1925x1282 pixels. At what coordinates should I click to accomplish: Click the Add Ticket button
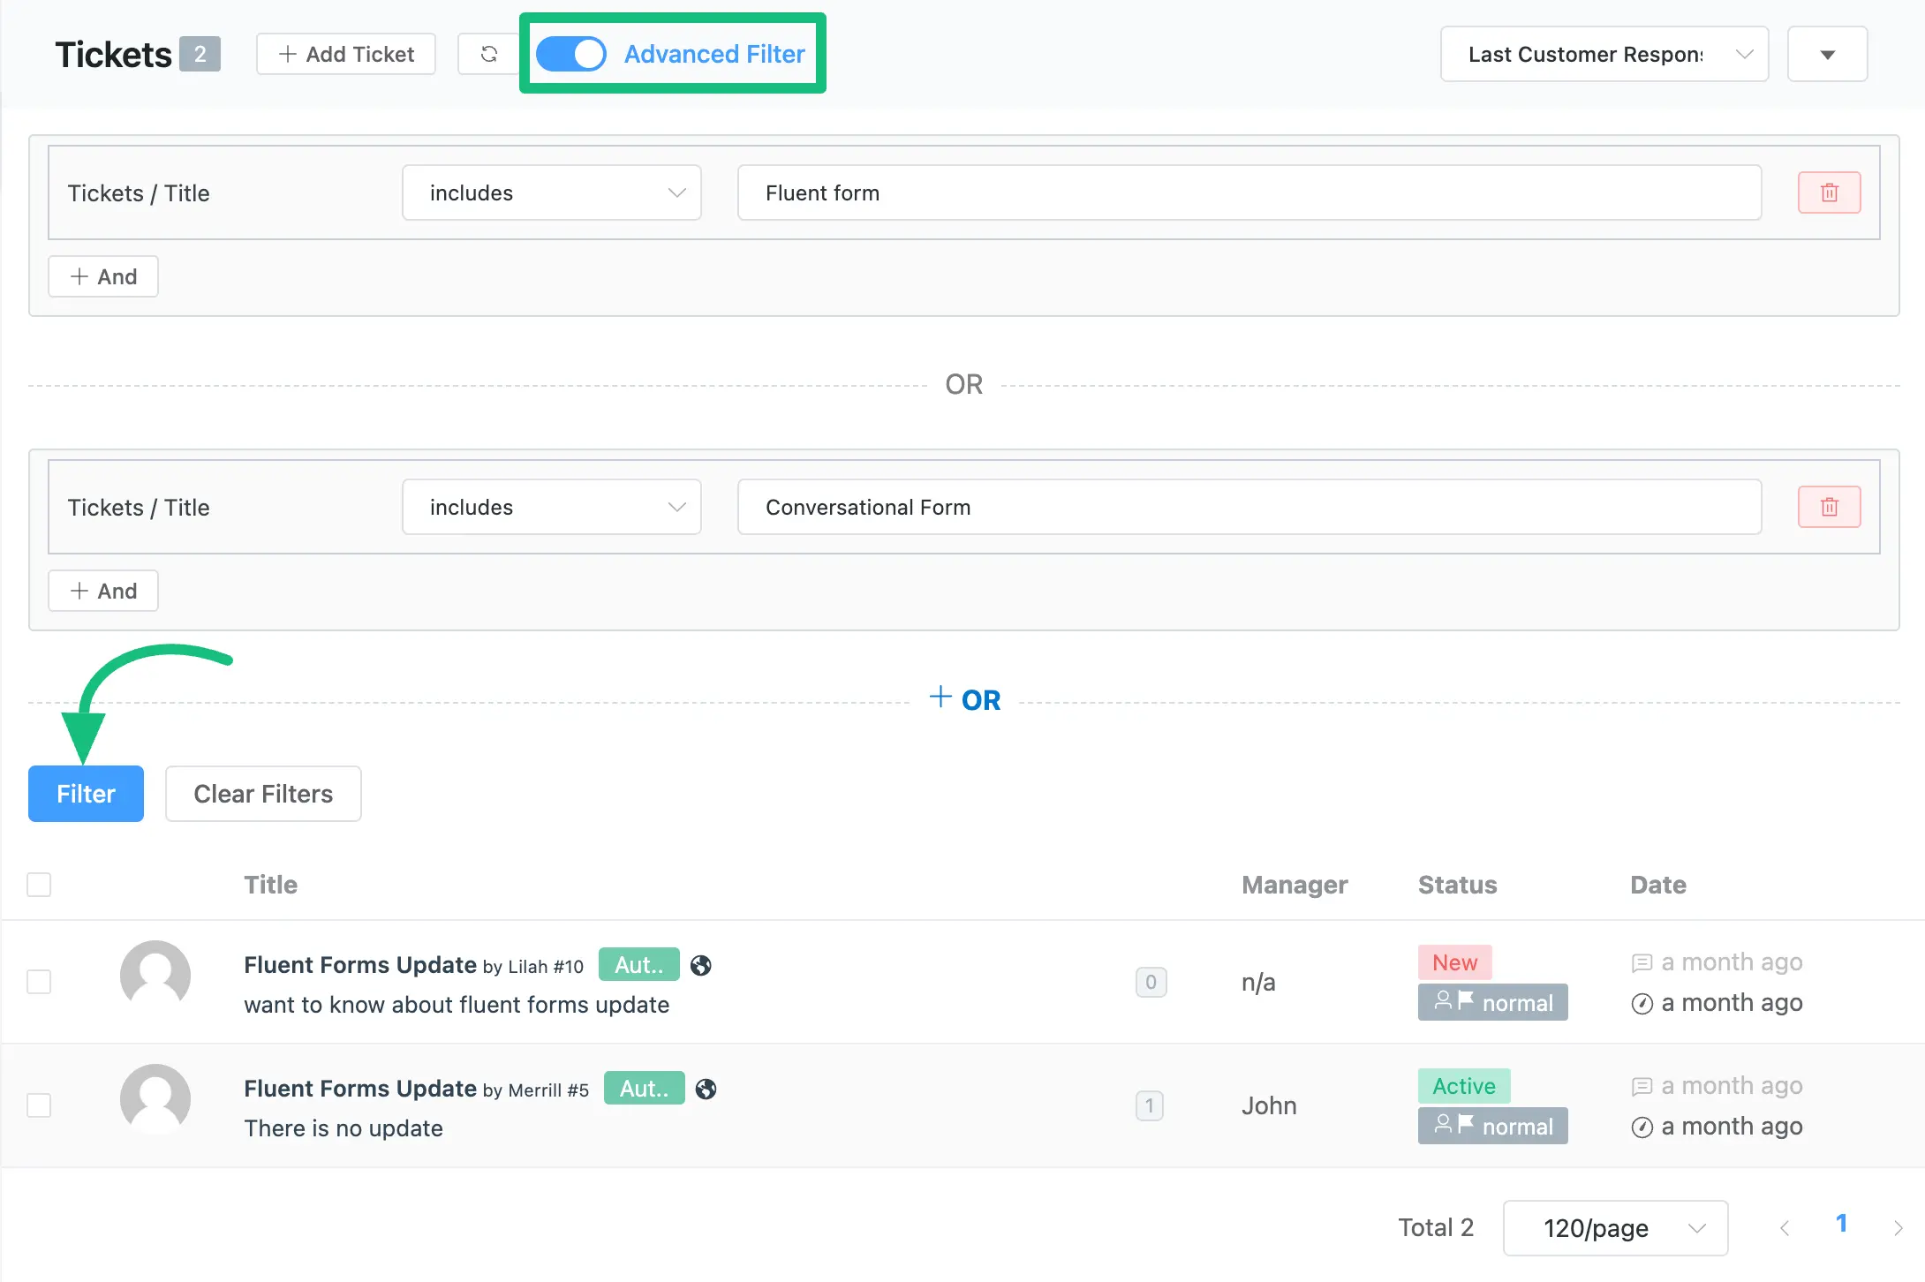coord(346,54)
